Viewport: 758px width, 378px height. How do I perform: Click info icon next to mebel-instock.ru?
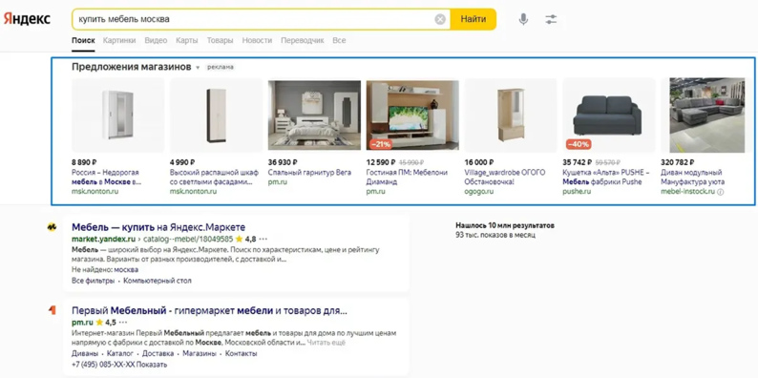721,192
